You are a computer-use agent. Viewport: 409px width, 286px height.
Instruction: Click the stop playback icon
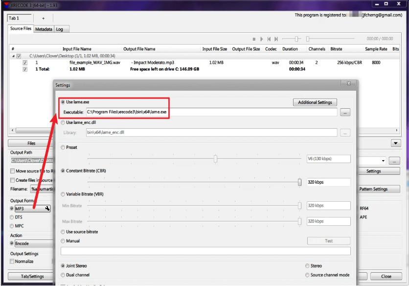(254, 39)
